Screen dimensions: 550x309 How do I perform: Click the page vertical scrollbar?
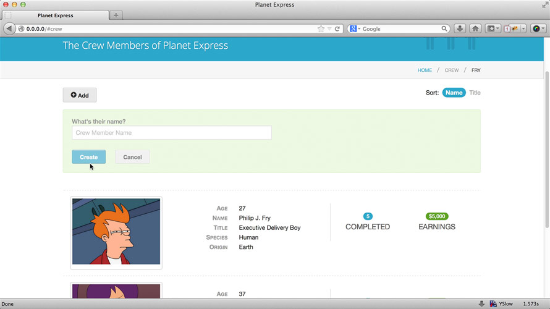click(547, 150)
